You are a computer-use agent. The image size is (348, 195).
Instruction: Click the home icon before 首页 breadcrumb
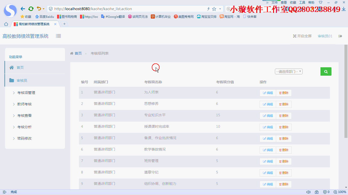pos(72,53)
